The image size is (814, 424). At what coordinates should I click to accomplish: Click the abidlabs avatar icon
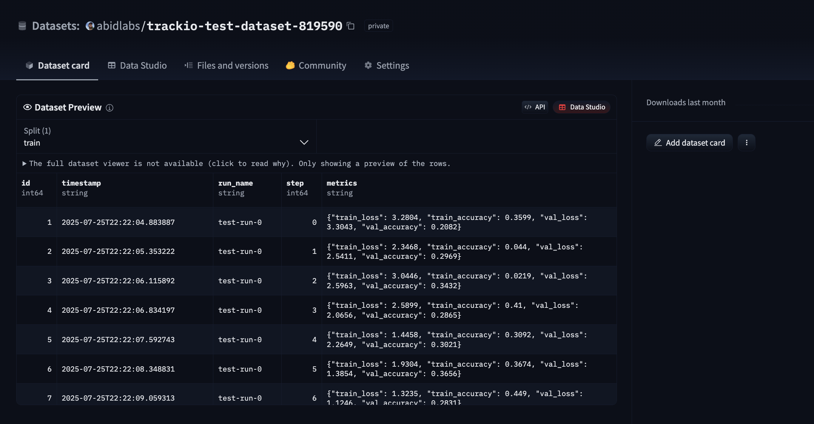tap(90, 26)
